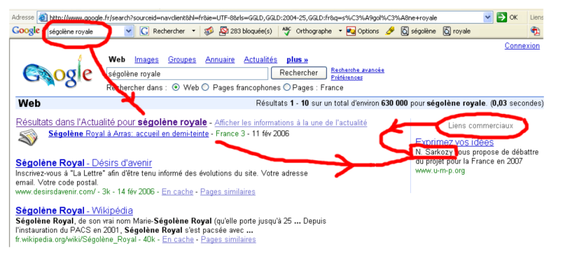Click the Google toolbar news icon

point(209,31)
